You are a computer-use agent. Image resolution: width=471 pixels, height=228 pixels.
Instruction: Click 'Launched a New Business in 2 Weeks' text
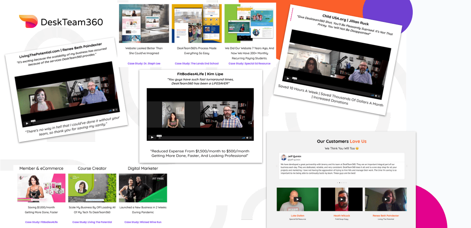[143, 210]
